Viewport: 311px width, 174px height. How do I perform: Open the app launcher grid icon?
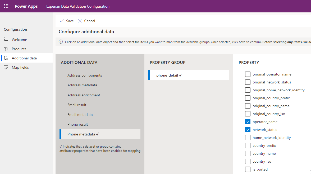[6, 6]
